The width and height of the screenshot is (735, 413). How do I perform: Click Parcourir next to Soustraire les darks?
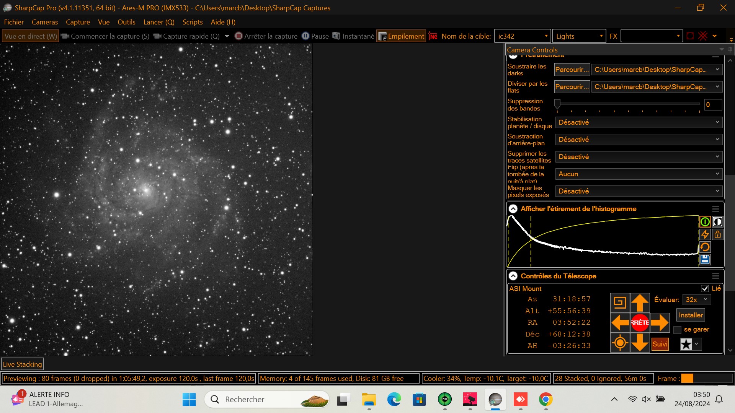572,70
